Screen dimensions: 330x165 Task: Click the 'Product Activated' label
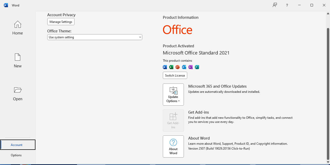pos(178,46)
